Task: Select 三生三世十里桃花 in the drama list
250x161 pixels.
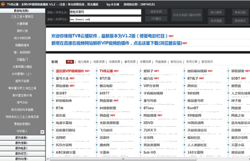Action: 22,17
